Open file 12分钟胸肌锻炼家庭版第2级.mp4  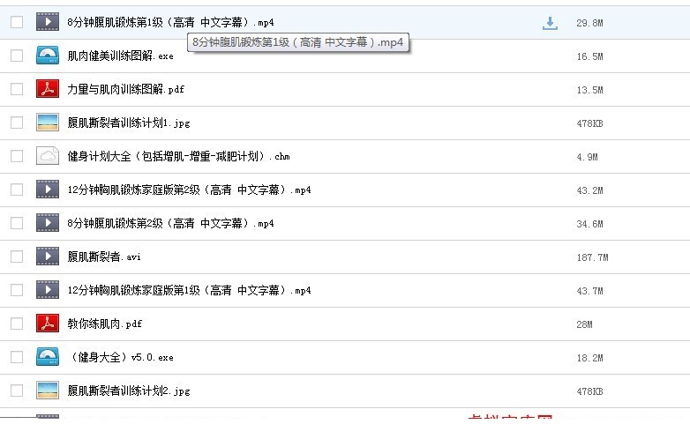point(189,190)
